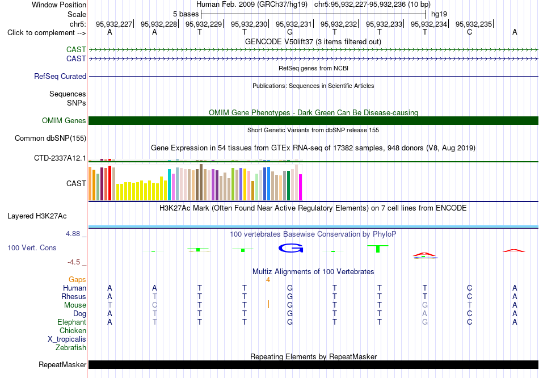Open 'Short Genetic Variants from dbSNP release 155'
The width and height of the screenshot is (539, 378).
313,130
